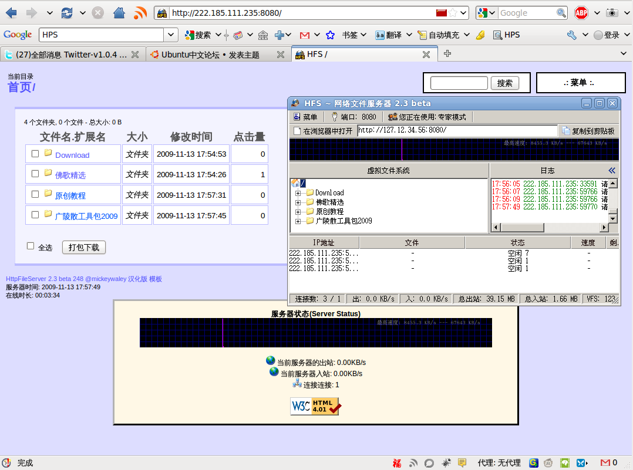Click 在浏览器中打开 in HFS window
633x470 pixels.
[323, 131]
